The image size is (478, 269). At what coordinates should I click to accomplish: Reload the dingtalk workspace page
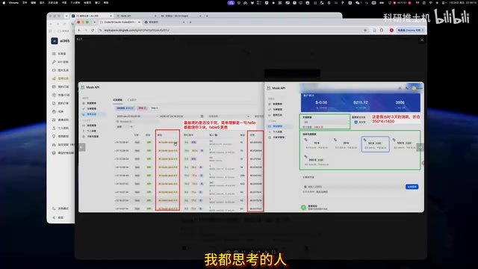93,30
